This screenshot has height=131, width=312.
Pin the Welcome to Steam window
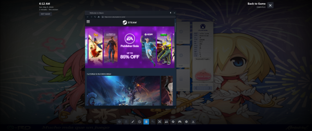tap(170, 13)
